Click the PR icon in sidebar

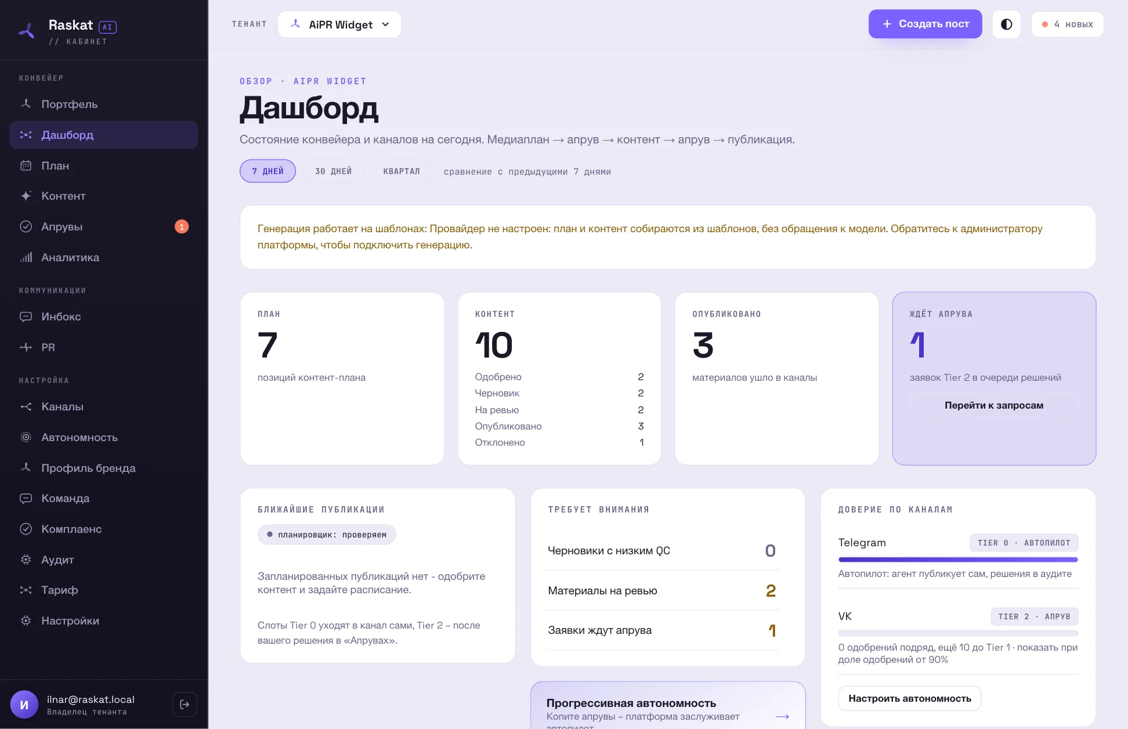(26, 347)
